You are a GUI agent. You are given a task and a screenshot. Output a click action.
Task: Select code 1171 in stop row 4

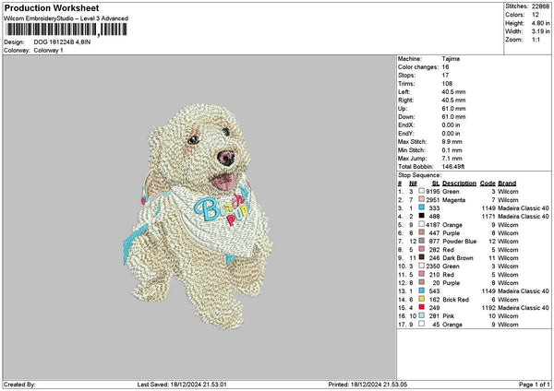[488, 217]
